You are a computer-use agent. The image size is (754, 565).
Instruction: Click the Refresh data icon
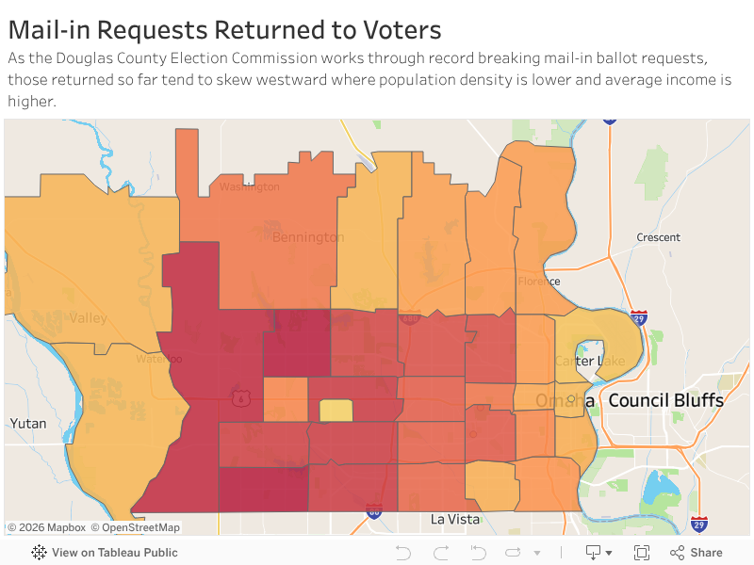click(514, 553)
